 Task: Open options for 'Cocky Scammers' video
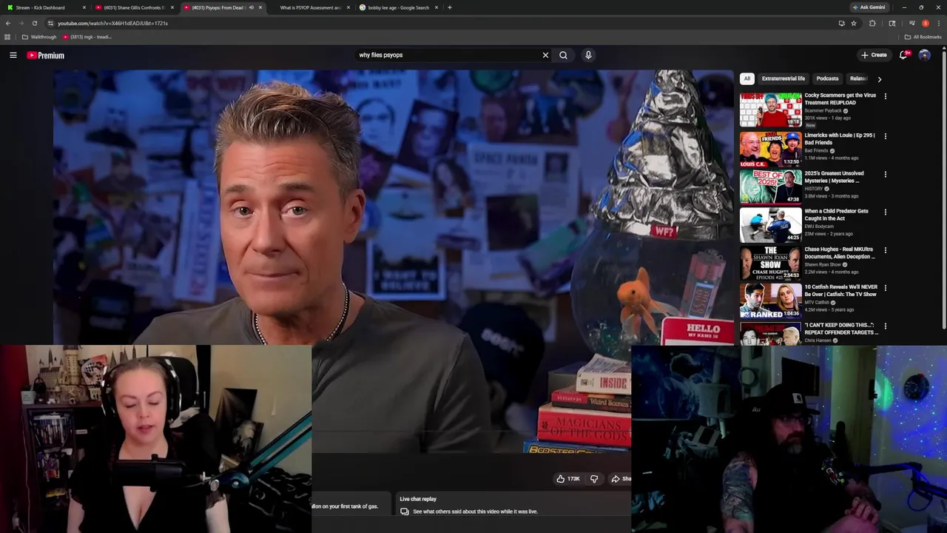click(885, 96)
